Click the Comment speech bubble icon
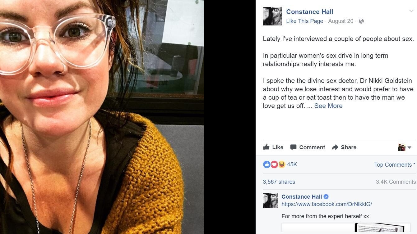 (x=293, y=147)
